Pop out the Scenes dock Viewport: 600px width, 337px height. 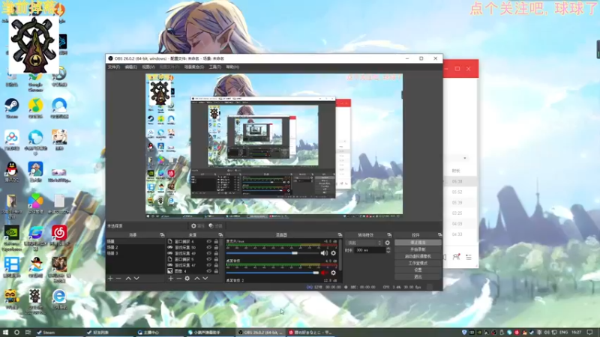pos(162,235)
